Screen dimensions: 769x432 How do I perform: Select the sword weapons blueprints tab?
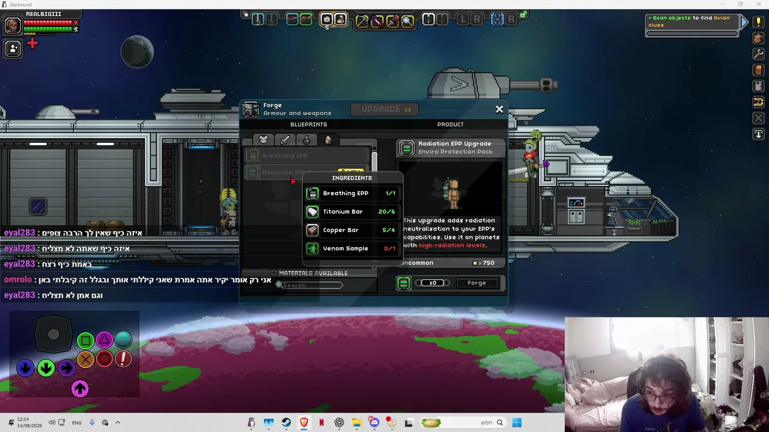285,140
